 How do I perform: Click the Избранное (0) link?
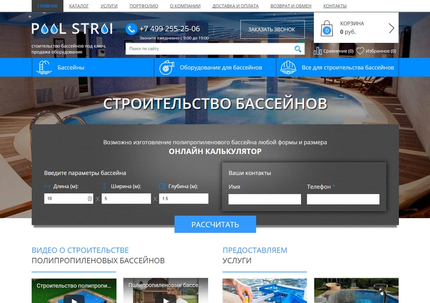point(381,51)
